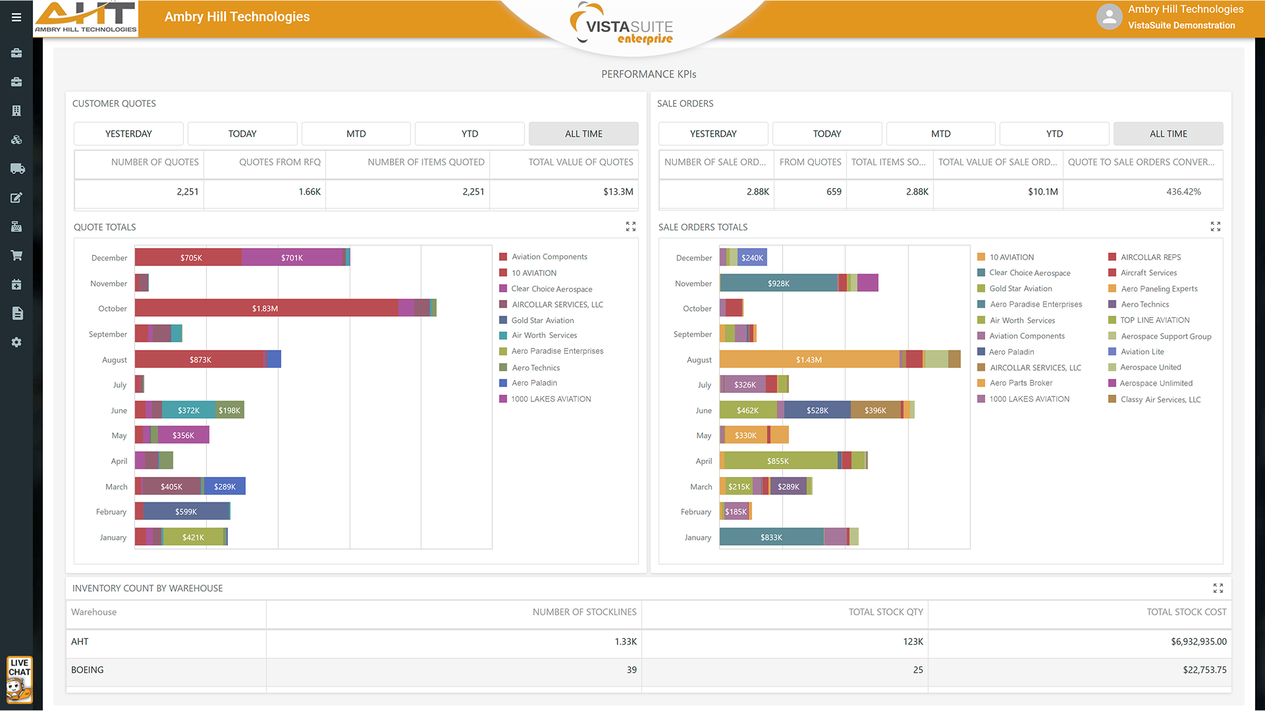Click the building icon in sidebar
The image size is (1265, 711).
16,110
